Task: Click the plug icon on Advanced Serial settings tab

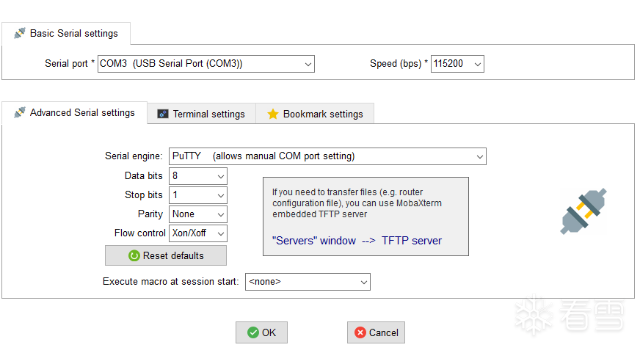Action: (x=20, y=112)
